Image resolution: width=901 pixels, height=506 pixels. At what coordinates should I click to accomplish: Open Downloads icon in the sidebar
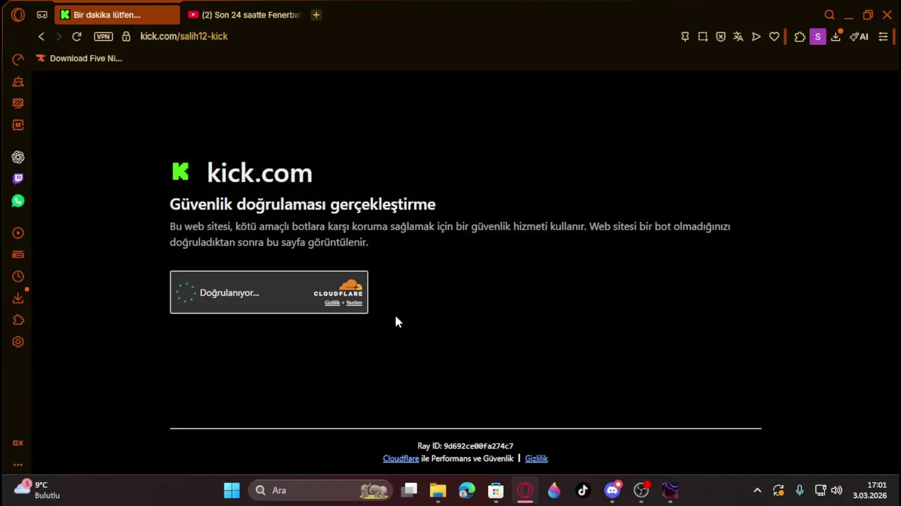point(18,299)
